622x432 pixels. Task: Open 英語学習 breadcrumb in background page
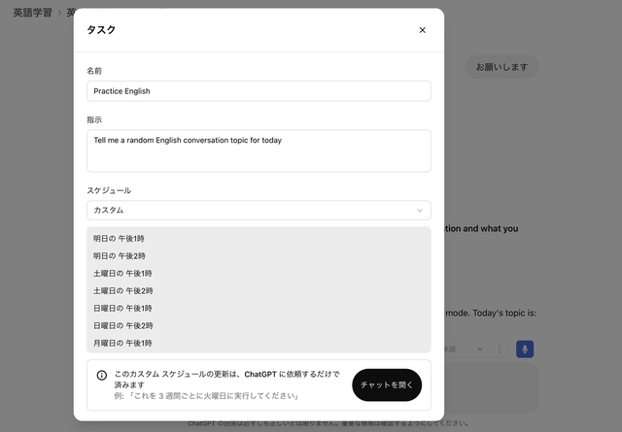[x=32, y=13]
